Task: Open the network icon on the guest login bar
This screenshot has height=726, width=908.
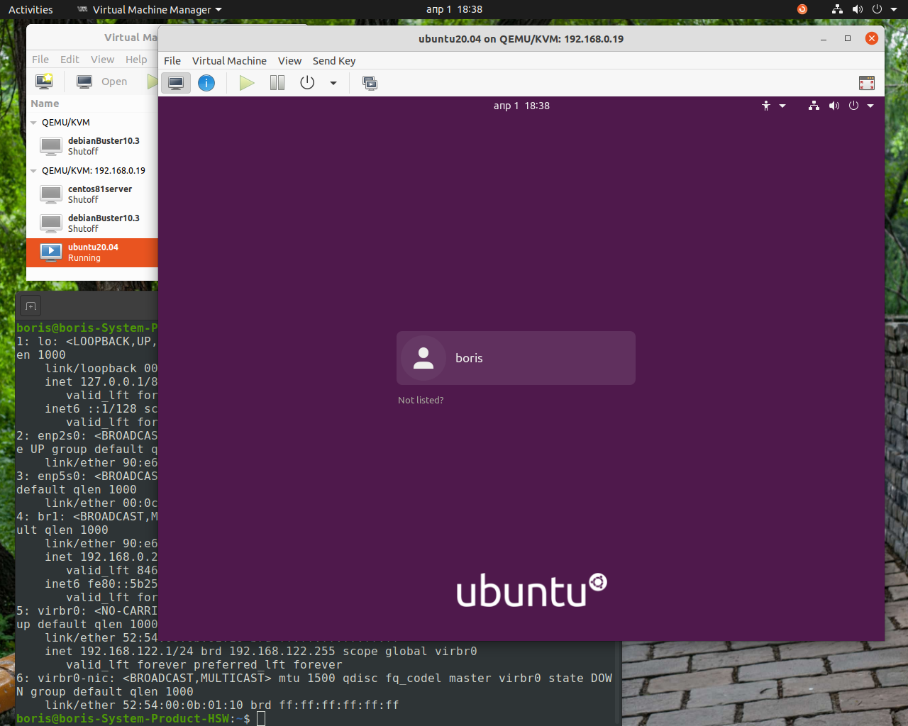Action: (x=814, y=106)
